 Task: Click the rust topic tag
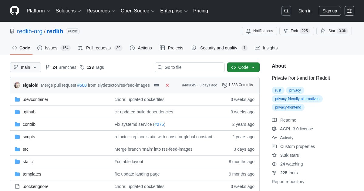(x=278, y=90)
